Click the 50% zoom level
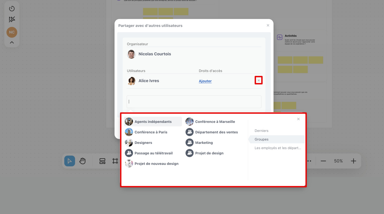This screenshot has width=384, height=214. [x=338, y=161]
